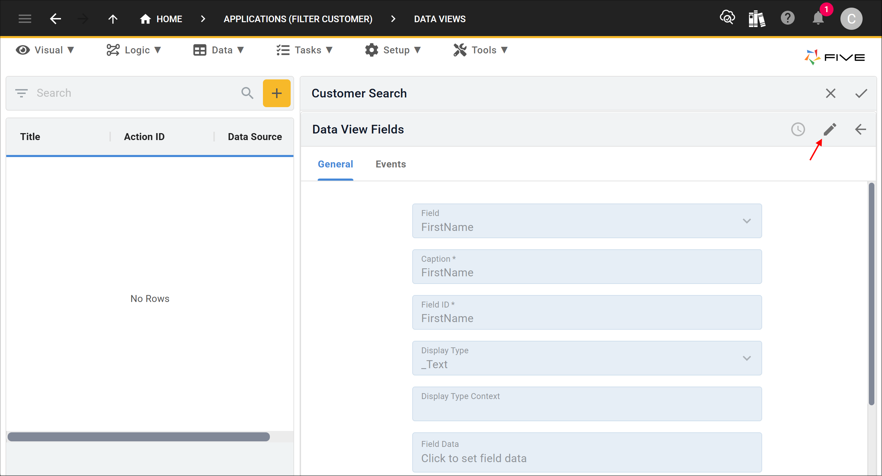Click the Logic menu icon in toolbar
Image resolution: width=882 pixels, height=476 pixels.
[113, 50]
